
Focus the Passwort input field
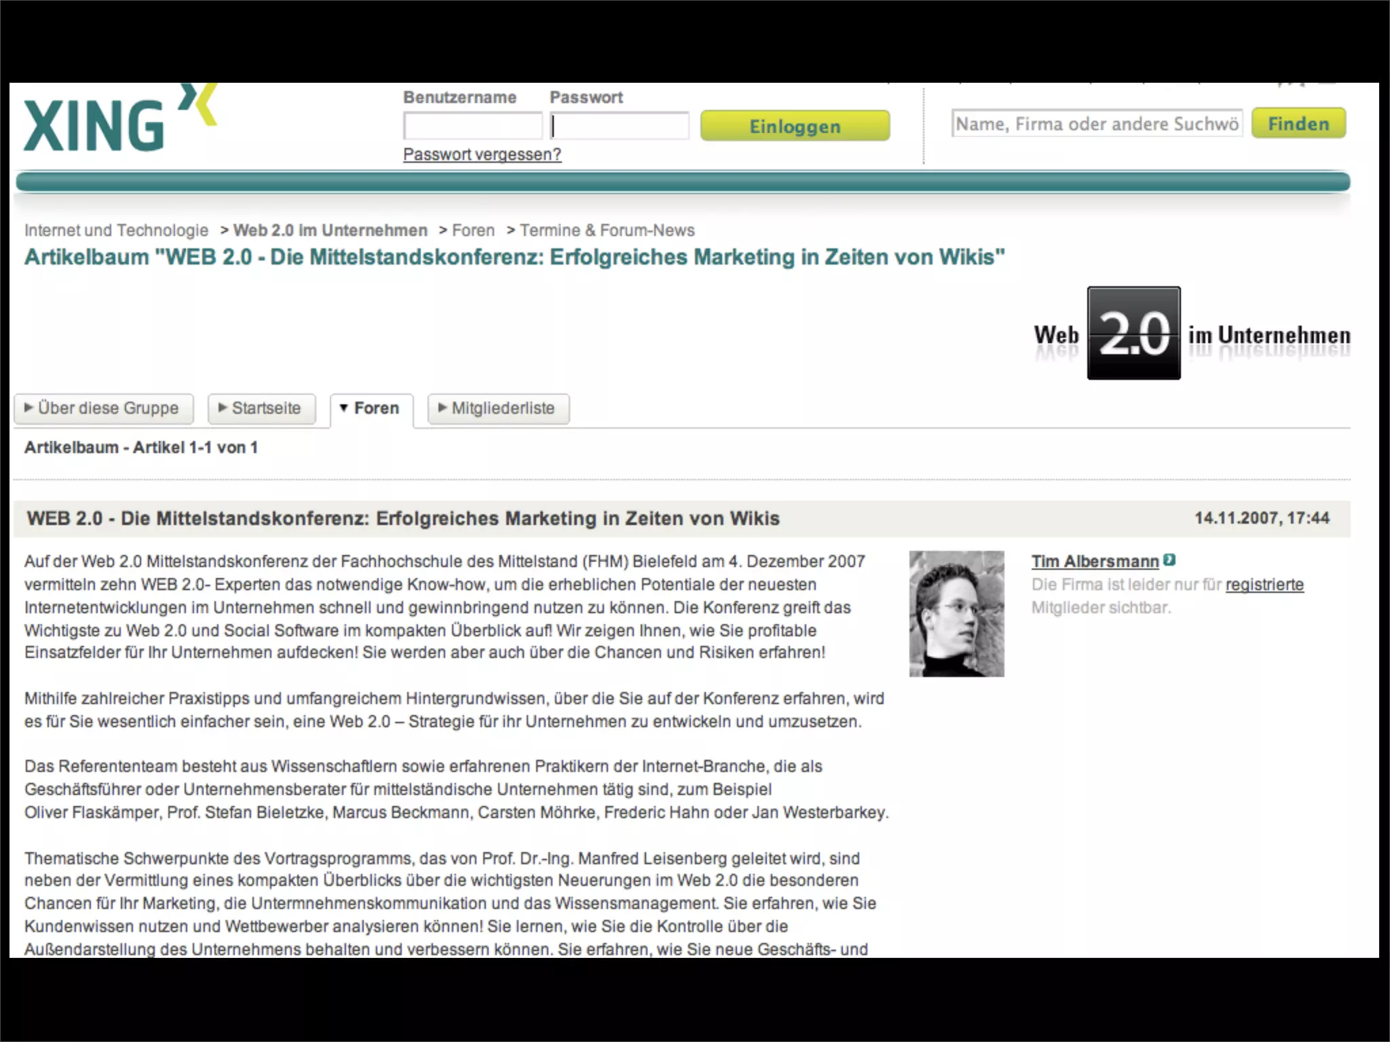pos(619,126)
